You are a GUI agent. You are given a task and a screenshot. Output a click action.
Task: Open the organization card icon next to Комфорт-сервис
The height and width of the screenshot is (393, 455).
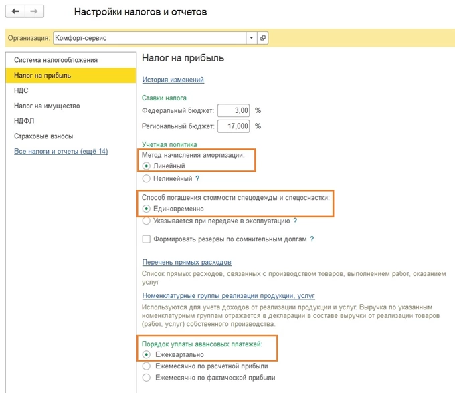coord(262,38)
